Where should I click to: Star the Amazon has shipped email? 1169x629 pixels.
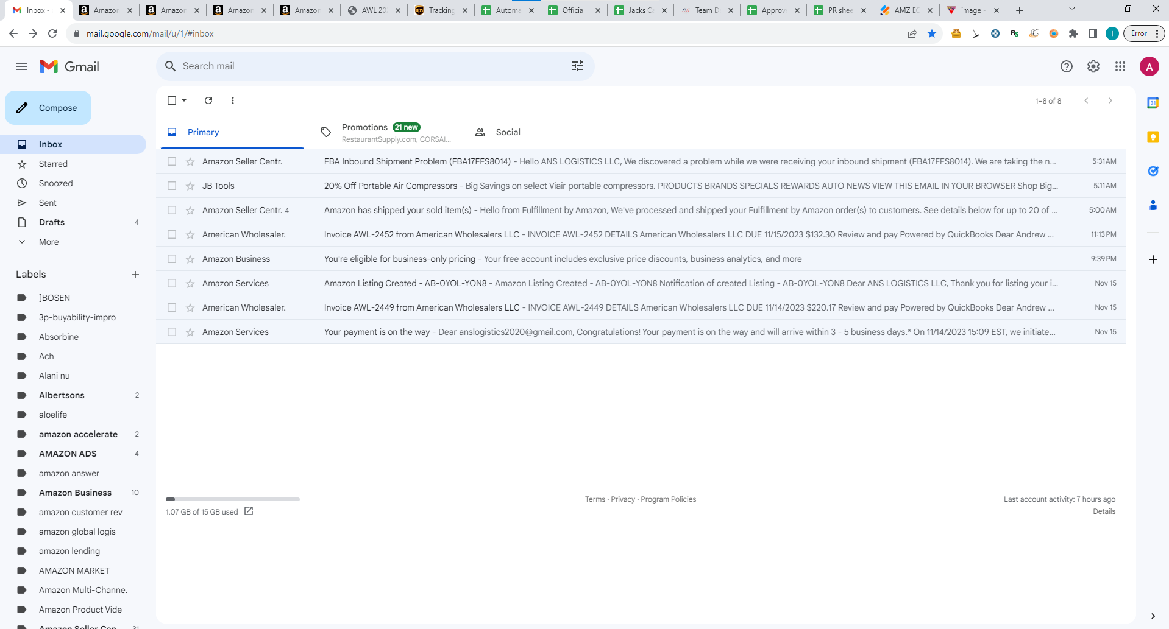pos(190,210)
